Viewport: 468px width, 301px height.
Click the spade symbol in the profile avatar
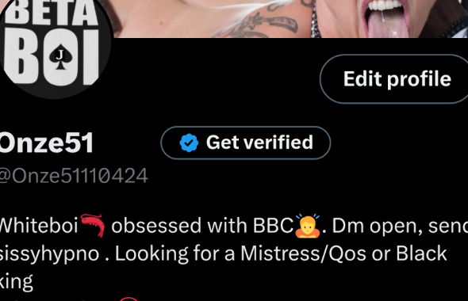click(60, 57)
